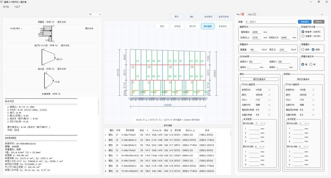
Task: Add a new tab with the plus icon
Action: click(x=322, y=14)
